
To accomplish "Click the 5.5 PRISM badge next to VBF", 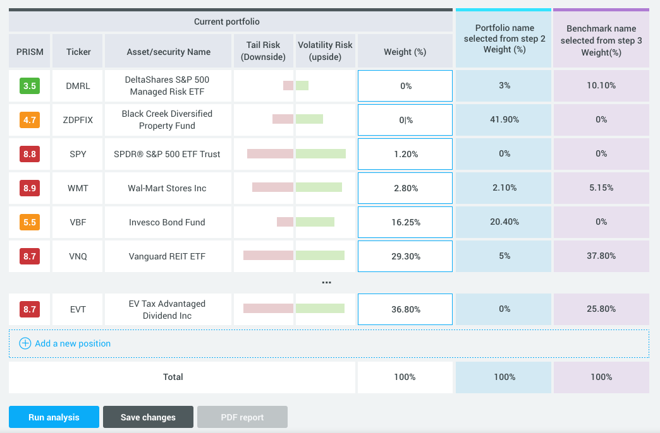I will pyautogui.click(x=29, y=222).
